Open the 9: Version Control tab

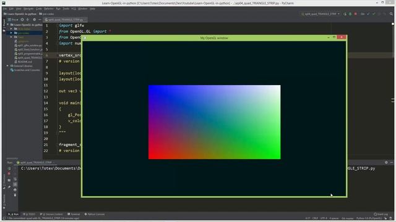pyautogui.click(x=51, y=214)
